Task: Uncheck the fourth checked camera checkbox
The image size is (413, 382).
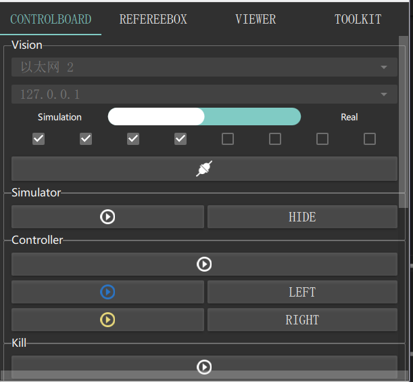Action: coord(180,139)
